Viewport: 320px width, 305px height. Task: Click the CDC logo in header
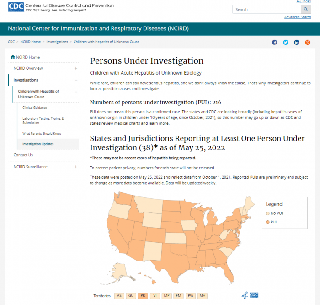tap(15, 7)
